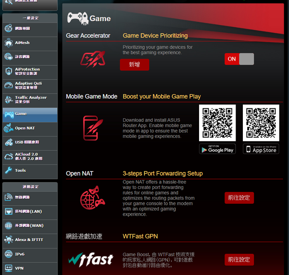Select the VPN menu label

(19, 268)
